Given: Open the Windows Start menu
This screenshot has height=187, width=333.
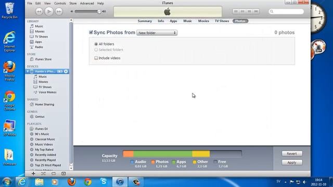Looking at the screenshot, I should point(7,182).
